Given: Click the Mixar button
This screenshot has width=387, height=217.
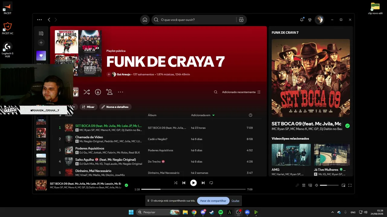Looking at the screenshot, I should point(88,107).
